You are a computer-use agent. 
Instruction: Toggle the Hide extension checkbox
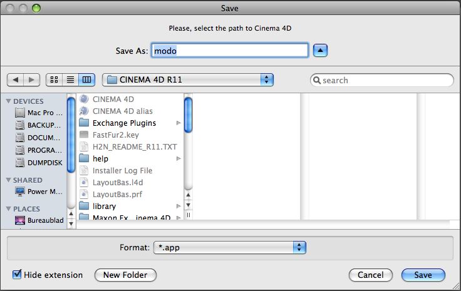coord(17,275)
